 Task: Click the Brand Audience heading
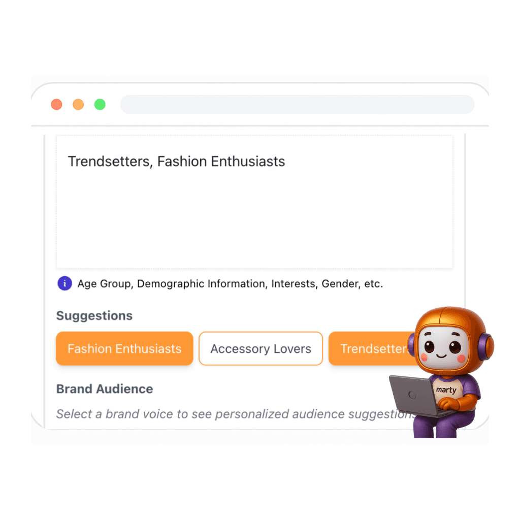point(104,389)
